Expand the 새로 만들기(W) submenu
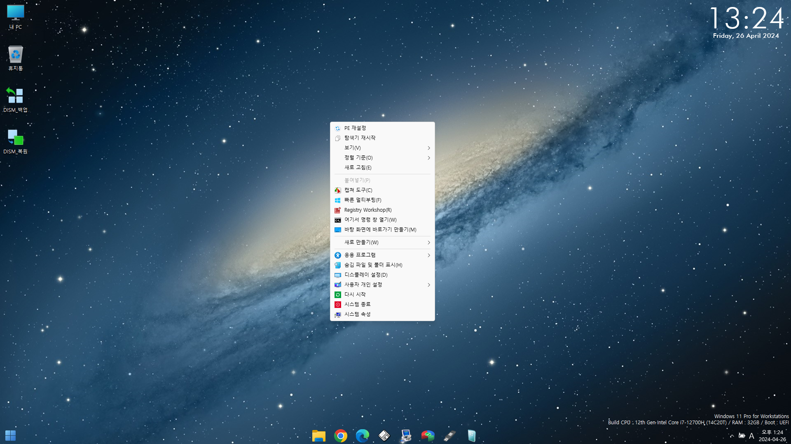This screenshot has height=444, width=791. pos(382,243)
